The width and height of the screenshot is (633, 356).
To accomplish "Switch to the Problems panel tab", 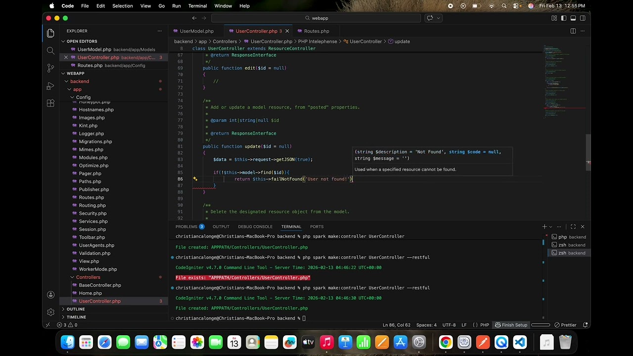I will 189,227.
